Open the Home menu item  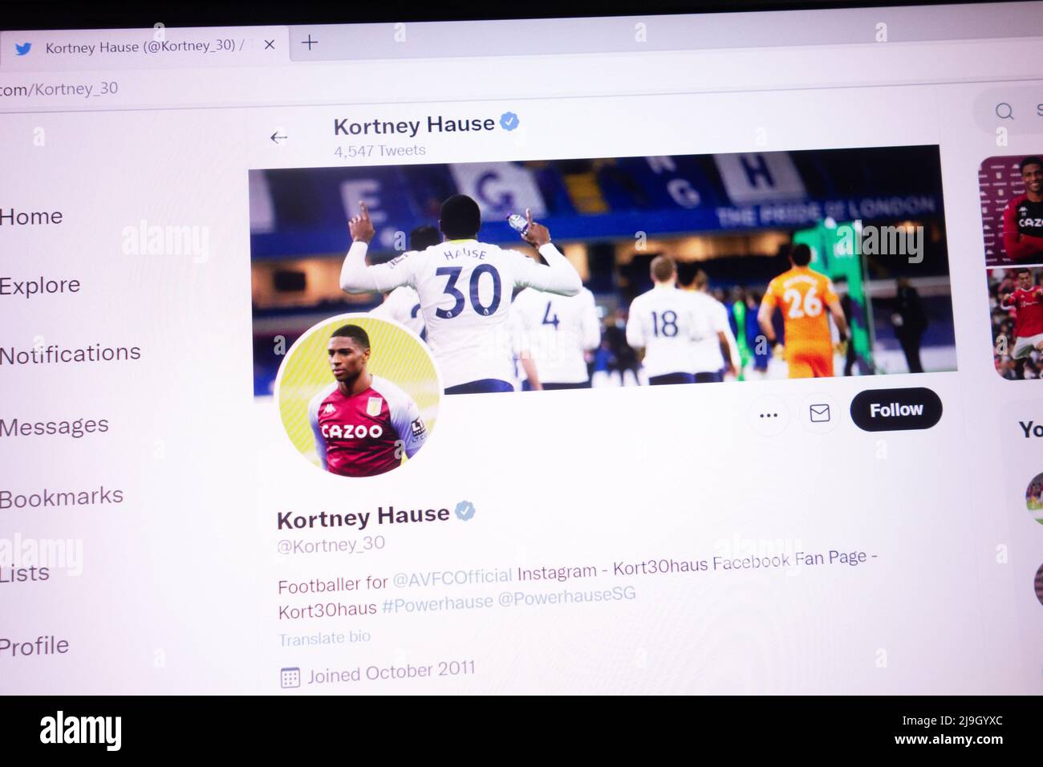tap(31, 217)
